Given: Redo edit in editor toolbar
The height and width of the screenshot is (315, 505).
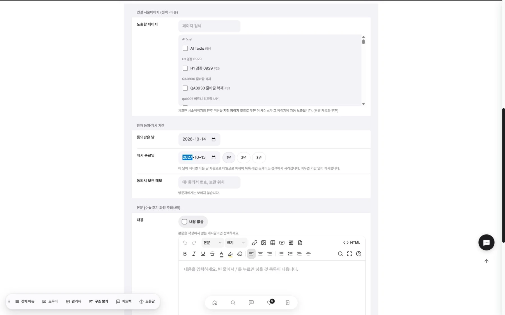Looking at the screenshot, I should coord(194,243).
